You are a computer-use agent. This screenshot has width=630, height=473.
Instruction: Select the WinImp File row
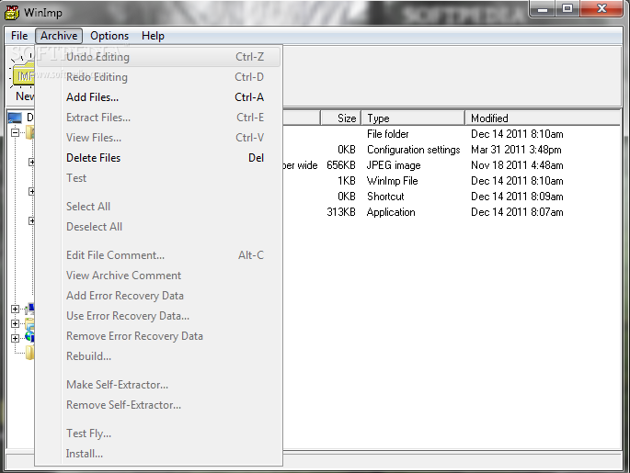452,181
